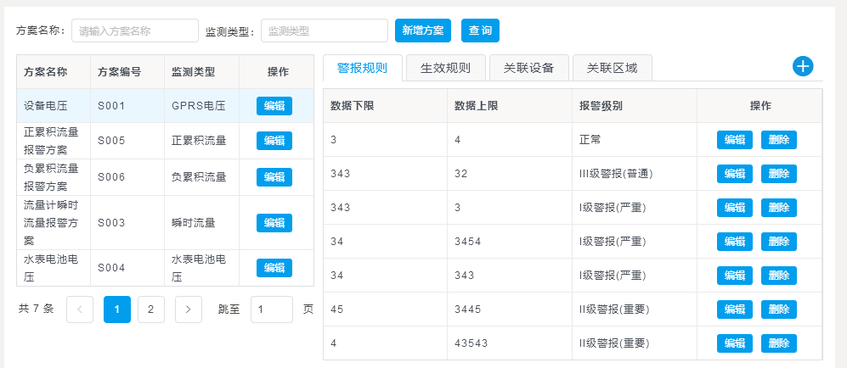The image size is (847, 368).
Task: Open the 关联设备 tab
Action: [528, 68]
